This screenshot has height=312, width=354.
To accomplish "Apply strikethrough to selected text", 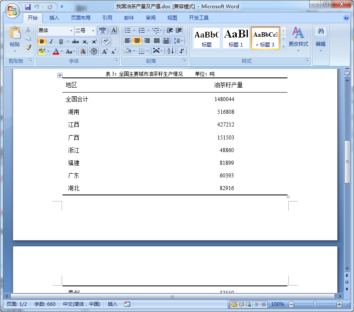I will [76, 41].
